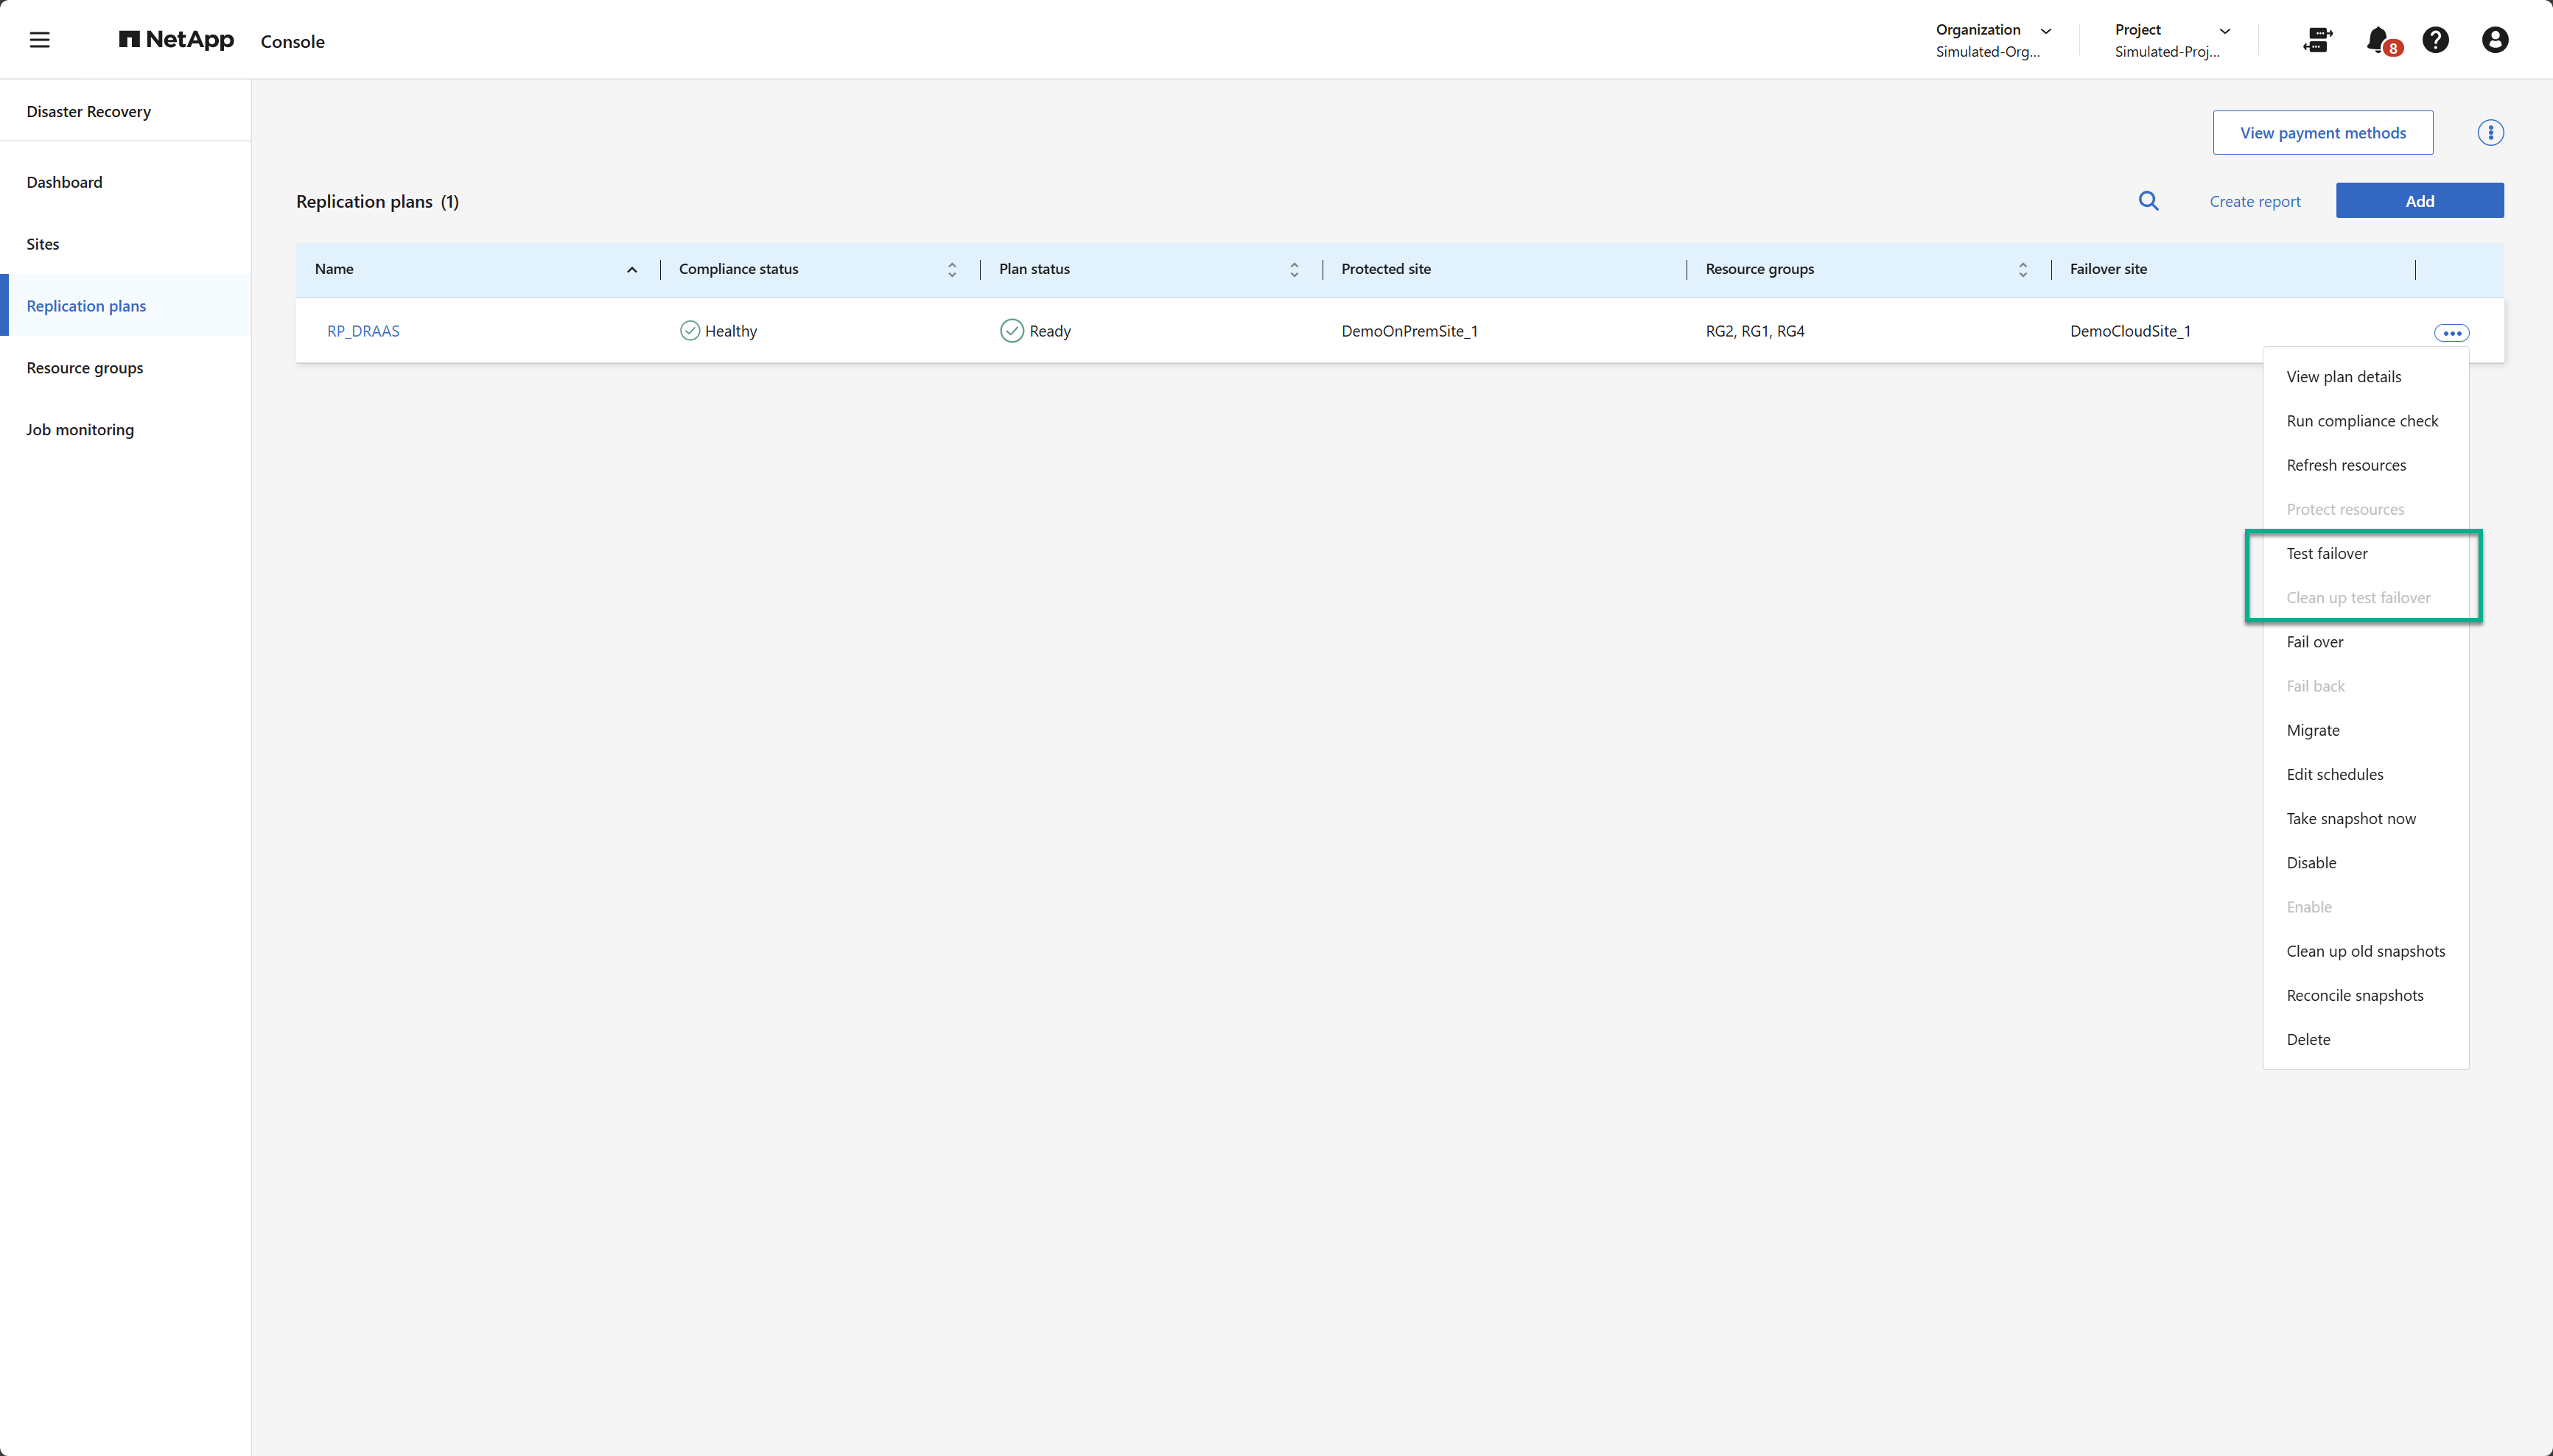Click the Add button
The width and height of the screenshot is (2553, 1456).
tap(2419, 201)
